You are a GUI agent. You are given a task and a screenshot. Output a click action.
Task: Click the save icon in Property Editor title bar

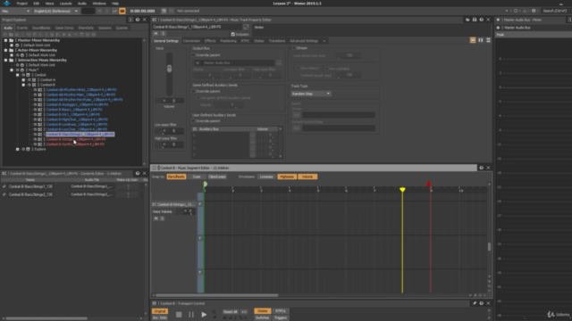[x=475, y=20]
